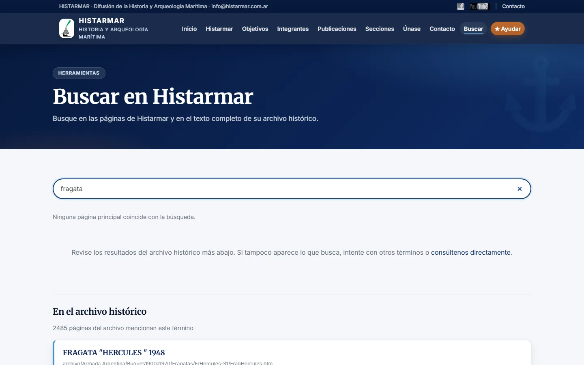The width and height of the screenshot is (584, 365).
Task: Click the 'Busque en las páginas' subtitle
Action: 185,118
